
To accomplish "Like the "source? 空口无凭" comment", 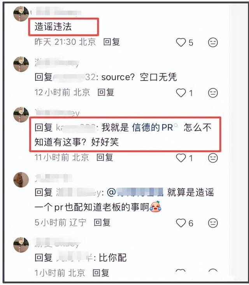I will [181, 93].
